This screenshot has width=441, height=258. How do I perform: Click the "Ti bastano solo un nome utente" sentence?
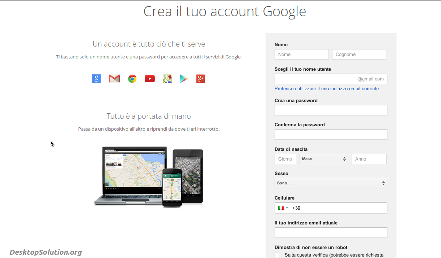(x=149, y=57)
